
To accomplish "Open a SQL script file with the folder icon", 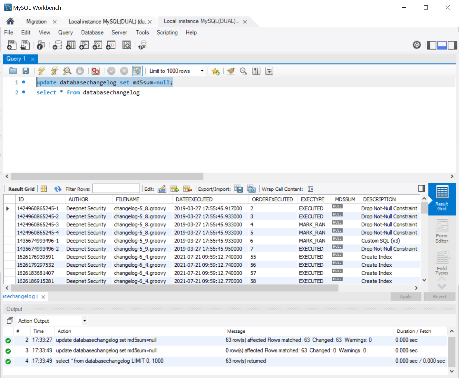I will click(13, 71).
